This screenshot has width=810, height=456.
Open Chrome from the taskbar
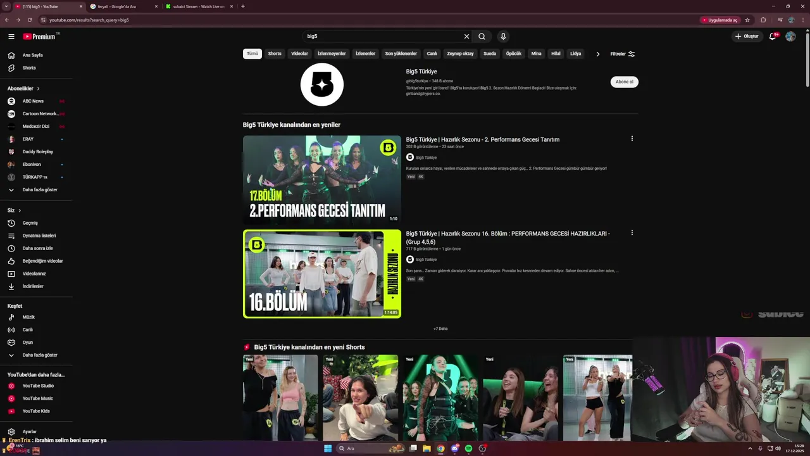point(440,448)
